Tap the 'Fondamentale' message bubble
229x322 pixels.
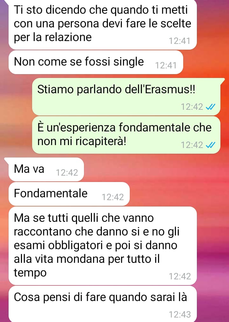(69, 194)
